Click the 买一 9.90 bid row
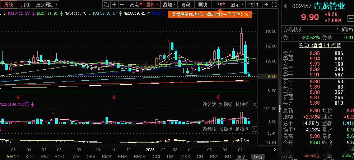The width and height of the screenshot is (354, 160). coord(318,81)
